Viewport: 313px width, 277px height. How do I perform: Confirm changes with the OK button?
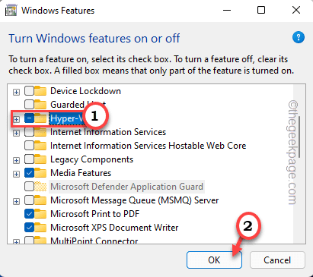click(x=214, y=260)
